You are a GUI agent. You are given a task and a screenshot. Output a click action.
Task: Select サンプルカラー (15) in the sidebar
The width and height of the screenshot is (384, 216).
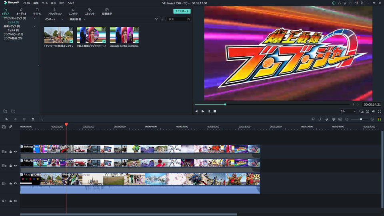pyautogui.click(x=13, y=34)
